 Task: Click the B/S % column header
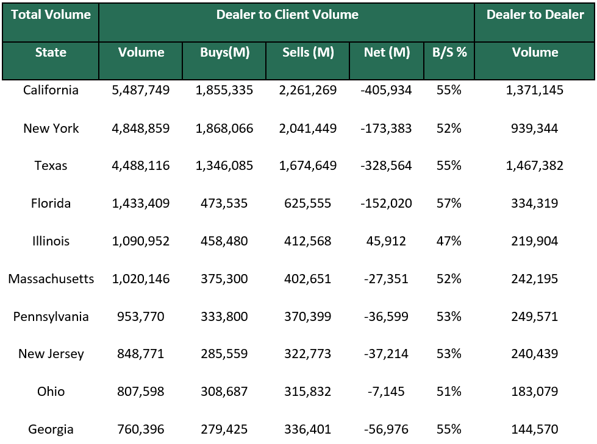click(449, 61)
